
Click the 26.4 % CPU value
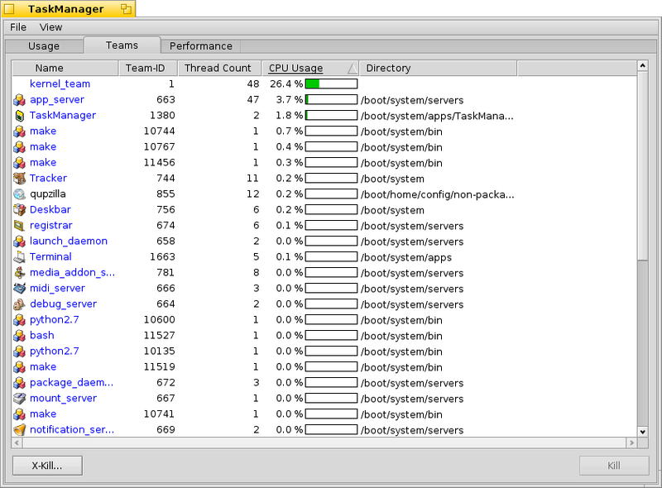pyautogui.click(x=286, y=84)
